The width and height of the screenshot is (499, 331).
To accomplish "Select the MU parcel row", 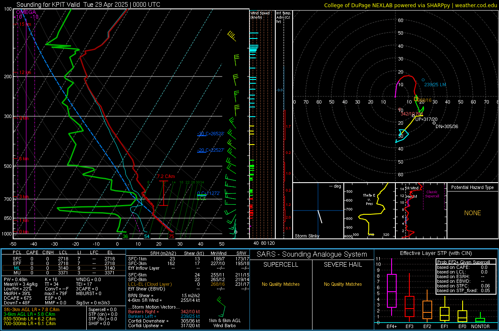I will click(64, 272).
